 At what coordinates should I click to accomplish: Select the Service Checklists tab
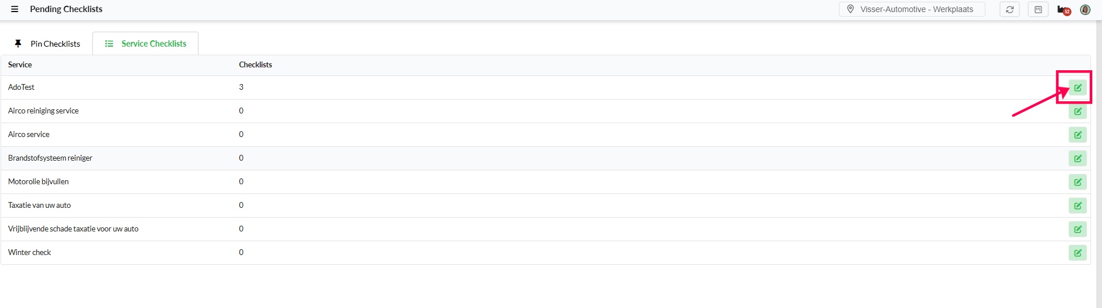pos(145,44)
